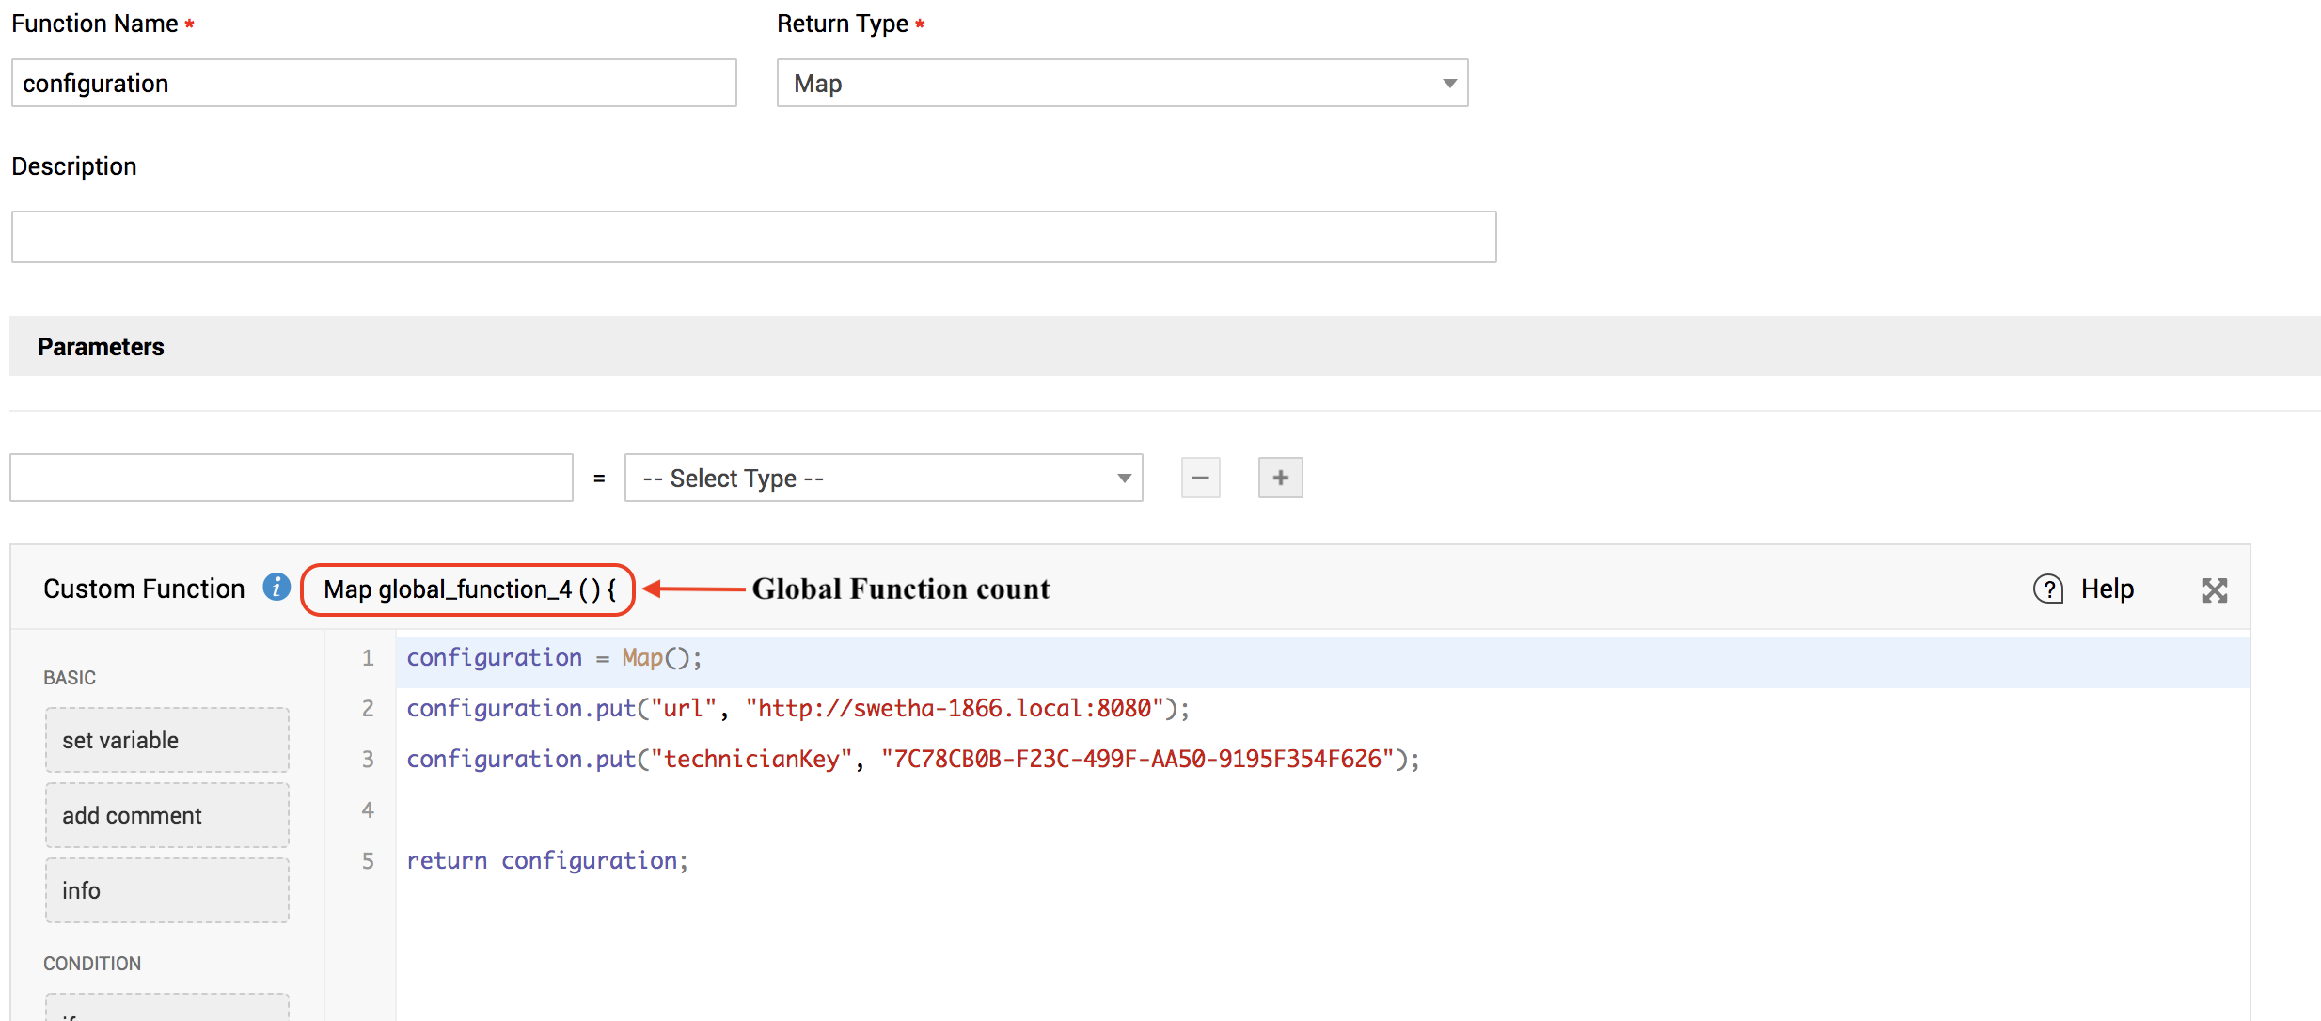Viewport: 2321px width, 1021px height.
Task: Add a parameter with the plus icon
Action: [1280, 478]
